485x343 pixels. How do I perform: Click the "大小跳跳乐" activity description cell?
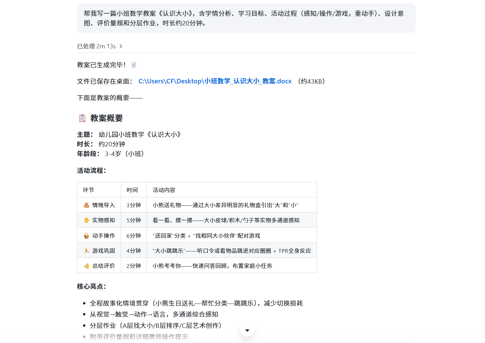pyautogui.click(x=232, y=251)
